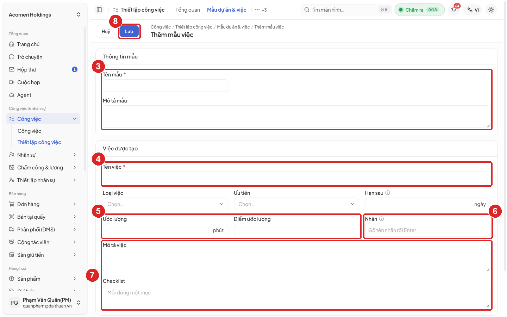This screenshot has width=507, height=317.
Task: Open the Ưu tiên dropdown
Action: (296, 204)
